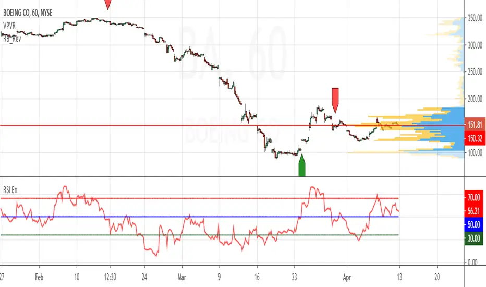The image size is (486, 287).
Task: Select the RSI En indicator label
Action: pos(10,190)
